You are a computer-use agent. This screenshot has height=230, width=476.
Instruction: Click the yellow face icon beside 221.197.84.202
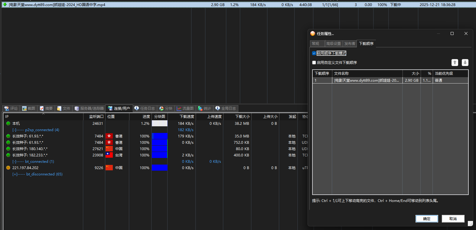8,168
